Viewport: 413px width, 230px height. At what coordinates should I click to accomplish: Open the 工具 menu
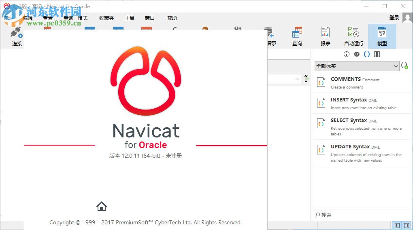[129, 18]
